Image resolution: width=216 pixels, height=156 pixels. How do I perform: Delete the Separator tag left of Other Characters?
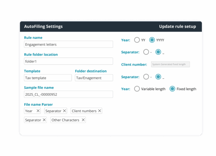pyautogui.click(x=44, y=120)
